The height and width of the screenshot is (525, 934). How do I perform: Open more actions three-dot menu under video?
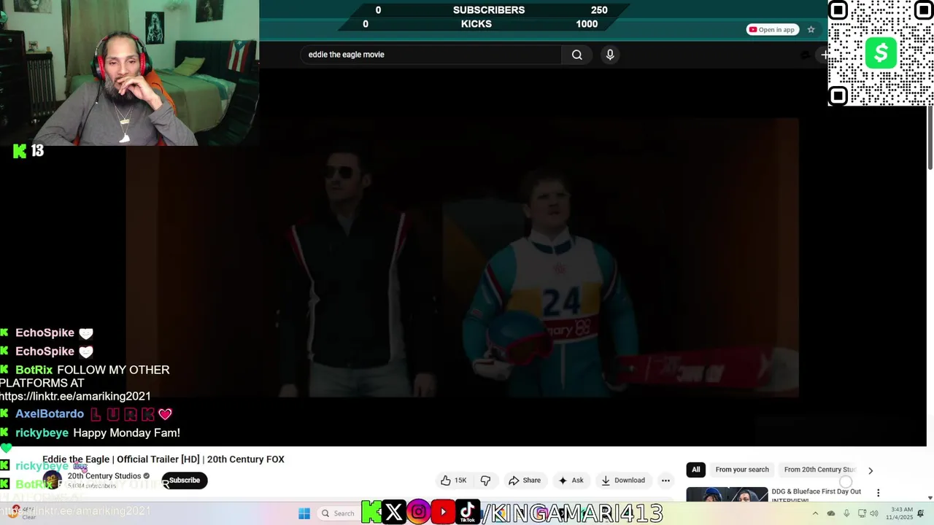pos(665,481)
